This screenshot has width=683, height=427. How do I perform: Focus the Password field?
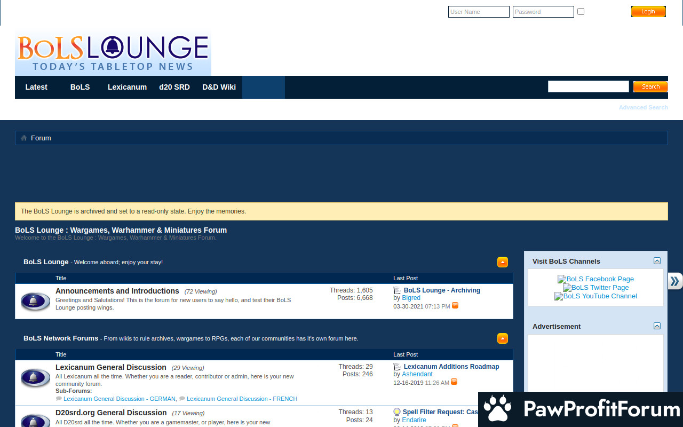point(543,12)
